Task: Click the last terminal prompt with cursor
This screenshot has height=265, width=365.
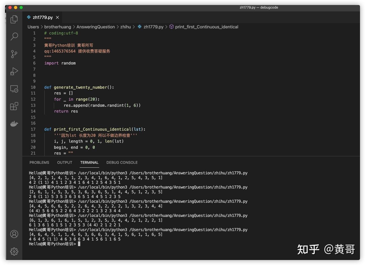Action: point(55,244)
